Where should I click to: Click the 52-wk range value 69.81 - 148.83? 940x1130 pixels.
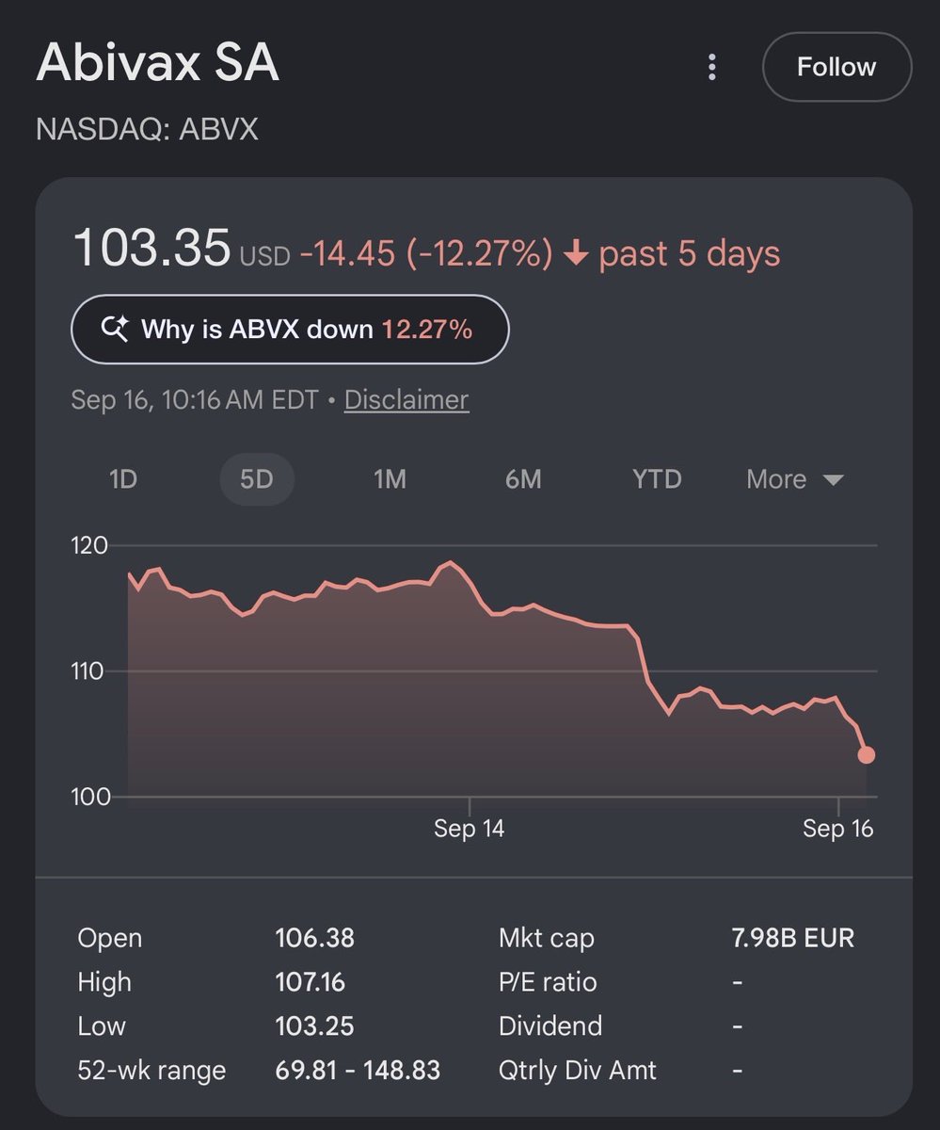point(358,1070)
